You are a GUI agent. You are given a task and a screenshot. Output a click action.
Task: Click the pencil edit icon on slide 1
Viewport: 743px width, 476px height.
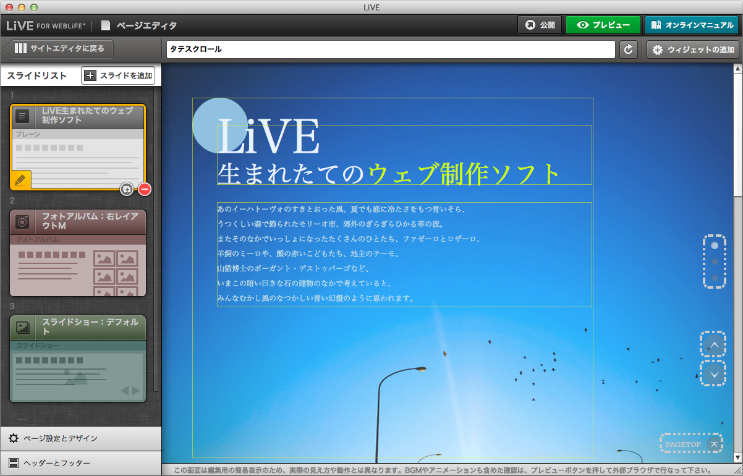click(x=19, y=181)
